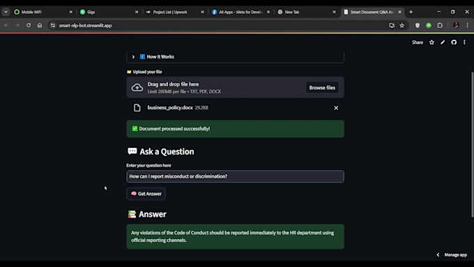This screenshot has height=267, width=474.
Task: Open the Streamlit app kebab menu
Action: 465,43
